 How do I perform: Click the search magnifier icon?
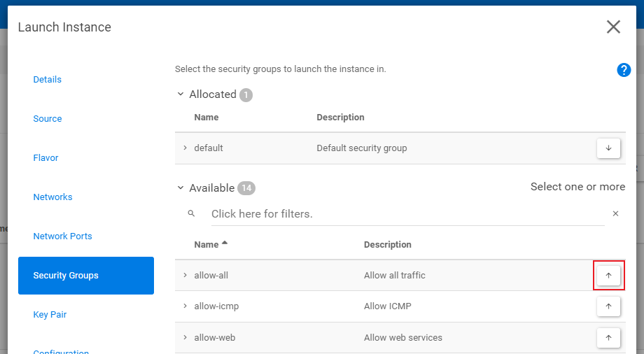point(191,213)
